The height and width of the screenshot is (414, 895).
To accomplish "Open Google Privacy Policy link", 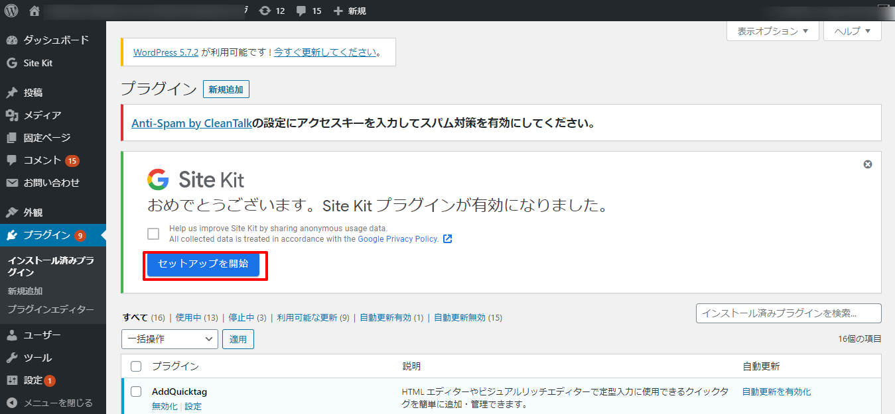I will pos(398,239).
